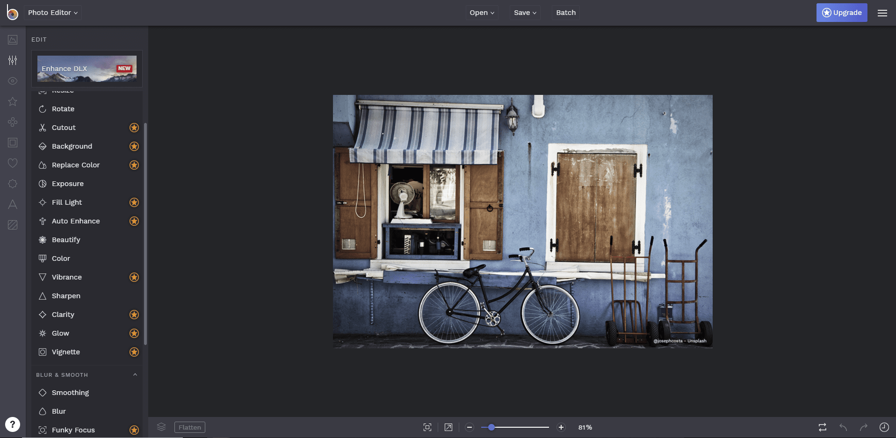
Task: Open the Textures panel
Action: click(x=13, y=225)
